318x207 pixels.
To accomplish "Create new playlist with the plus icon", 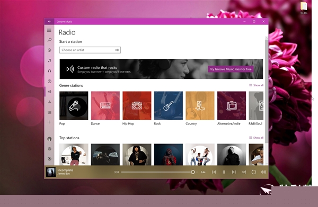I will [49, 122].
